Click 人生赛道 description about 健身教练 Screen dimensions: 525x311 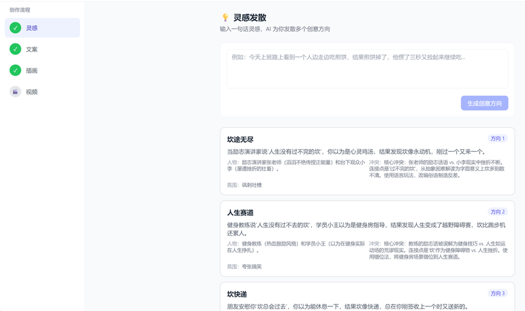[x=366, y=229]
